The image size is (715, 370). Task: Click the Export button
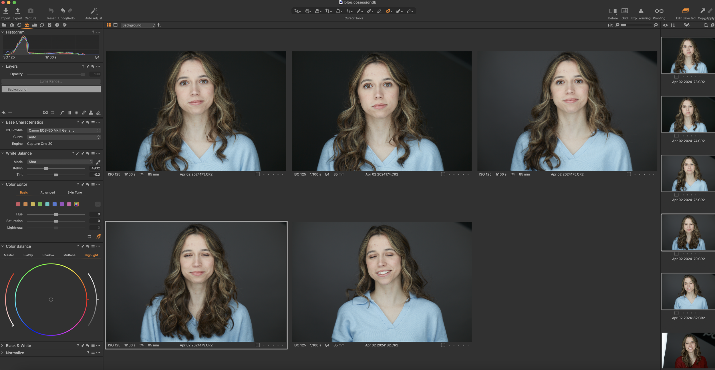coord(17,11)
